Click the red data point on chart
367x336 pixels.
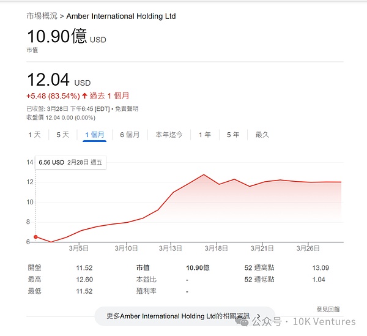point(35,237)
